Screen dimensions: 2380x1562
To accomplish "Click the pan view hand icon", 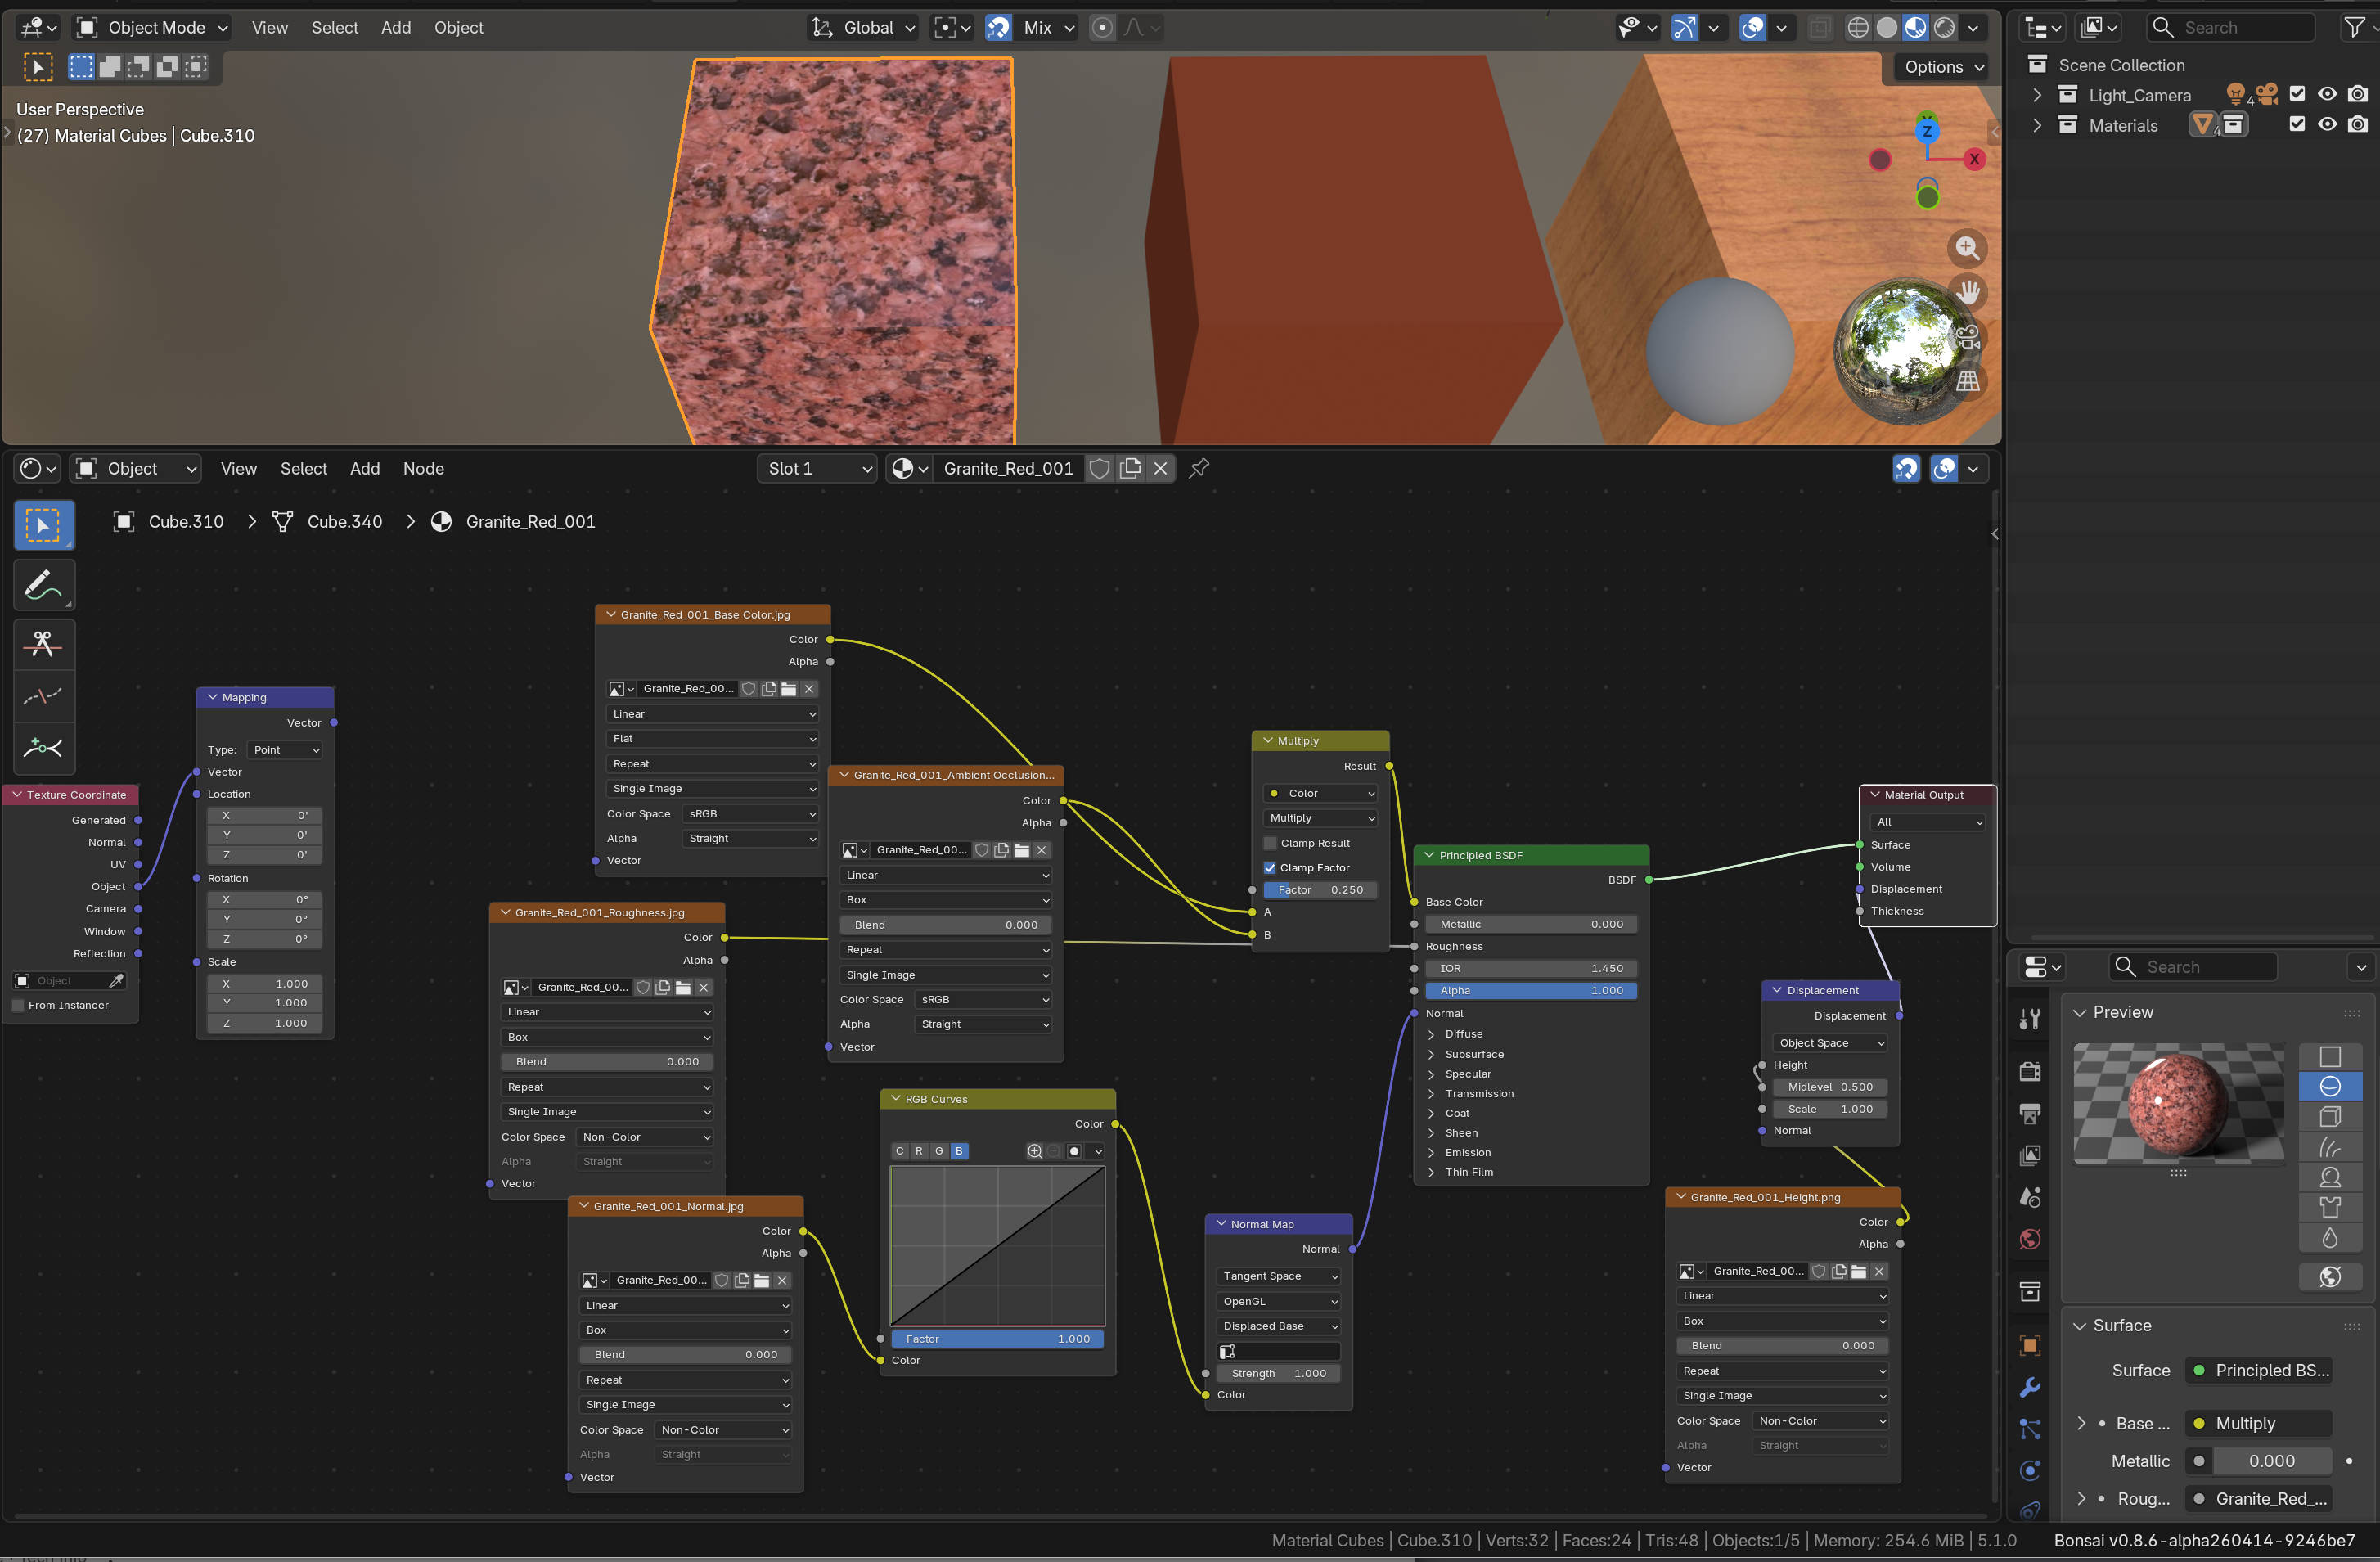I will [x=1967, y=292].
